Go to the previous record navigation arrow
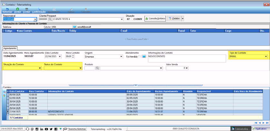The image size is (270, 131). coord(260,123)
